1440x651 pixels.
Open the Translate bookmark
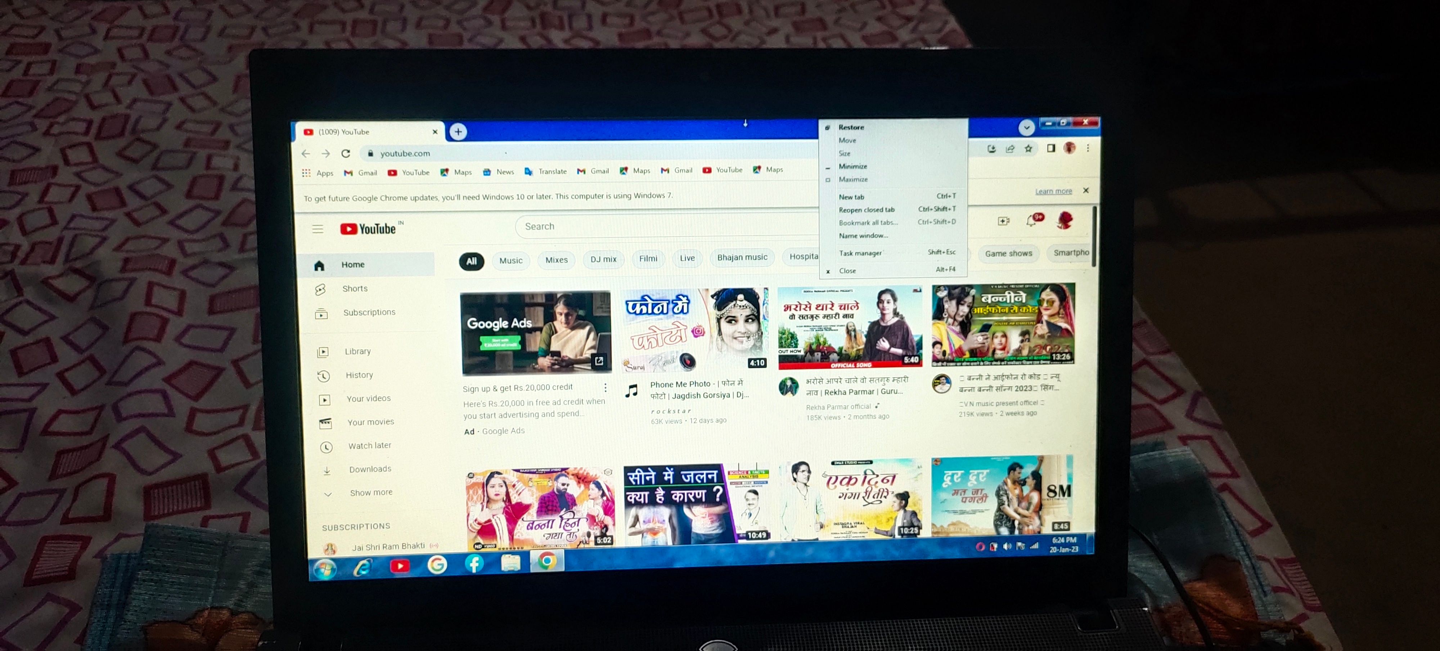tap(546, 172)
